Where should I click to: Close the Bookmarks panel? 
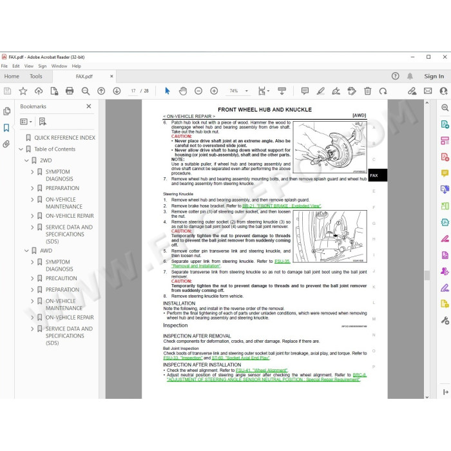89,106
